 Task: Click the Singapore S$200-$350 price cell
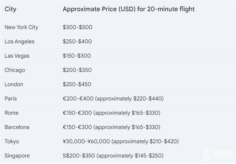pos(113,156)
